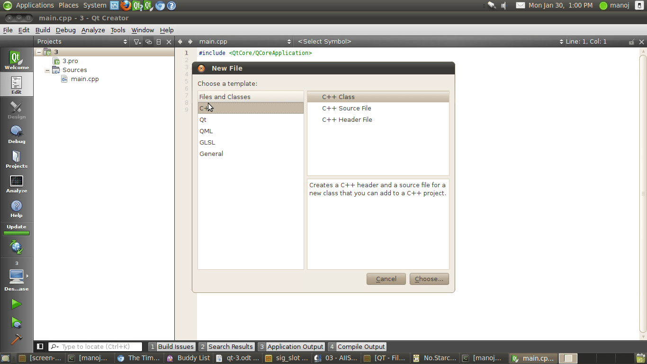647x364 pixels.
Task: Run the project with green arrow
Action: tap(17, 304)
